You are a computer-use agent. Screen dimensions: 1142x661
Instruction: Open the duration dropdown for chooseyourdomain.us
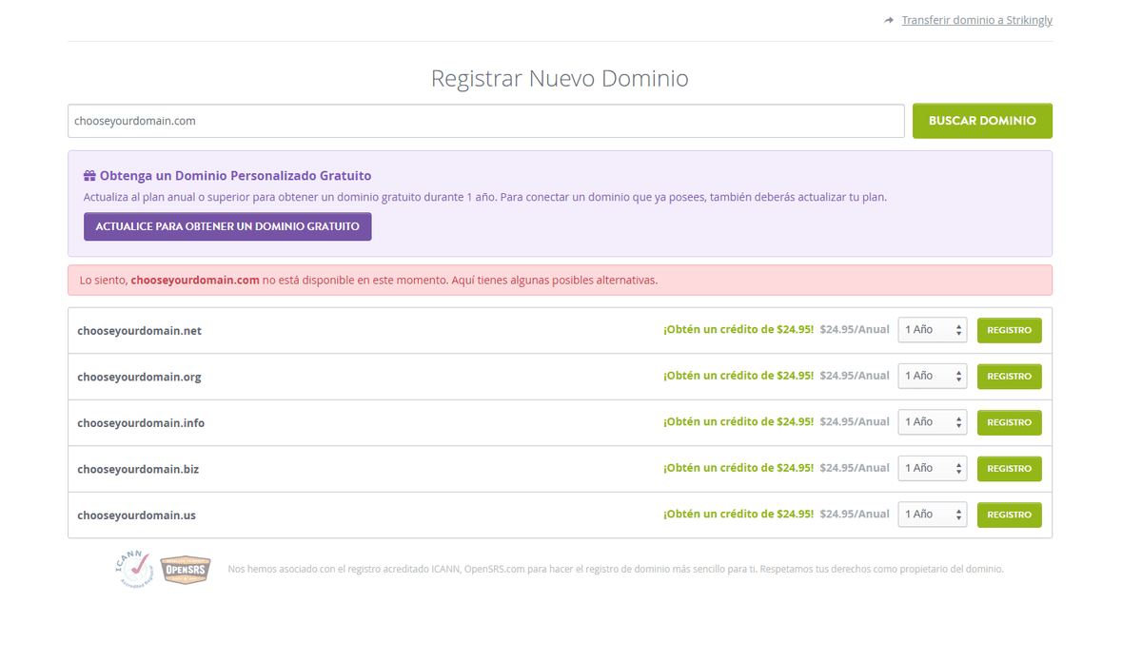pyautogui.click(x=932, y=514)
